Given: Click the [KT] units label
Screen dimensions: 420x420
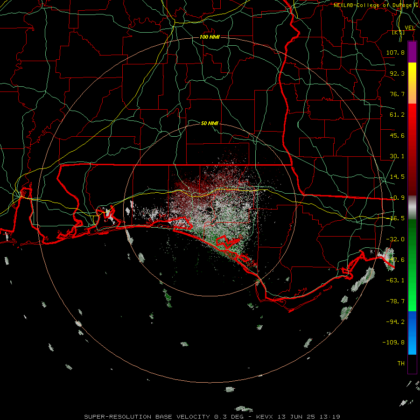Looking at the screenshot, I should pos(399,32).
